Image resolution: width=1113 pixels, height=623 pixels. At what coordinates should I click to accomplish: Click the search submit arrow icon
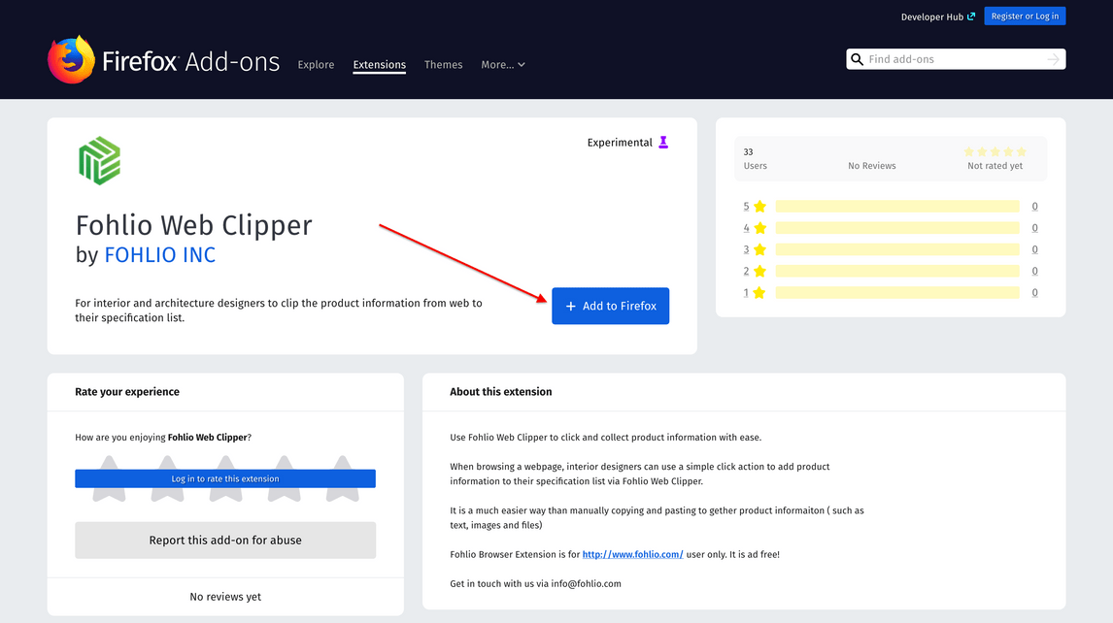[1054, 59]
